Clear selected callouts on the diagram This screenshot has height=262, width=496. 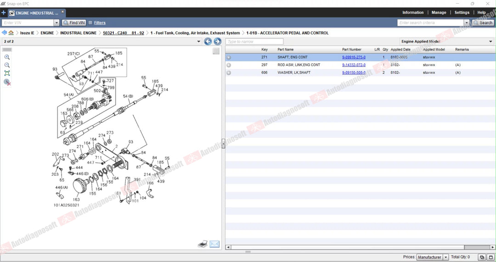pos(7,82)
